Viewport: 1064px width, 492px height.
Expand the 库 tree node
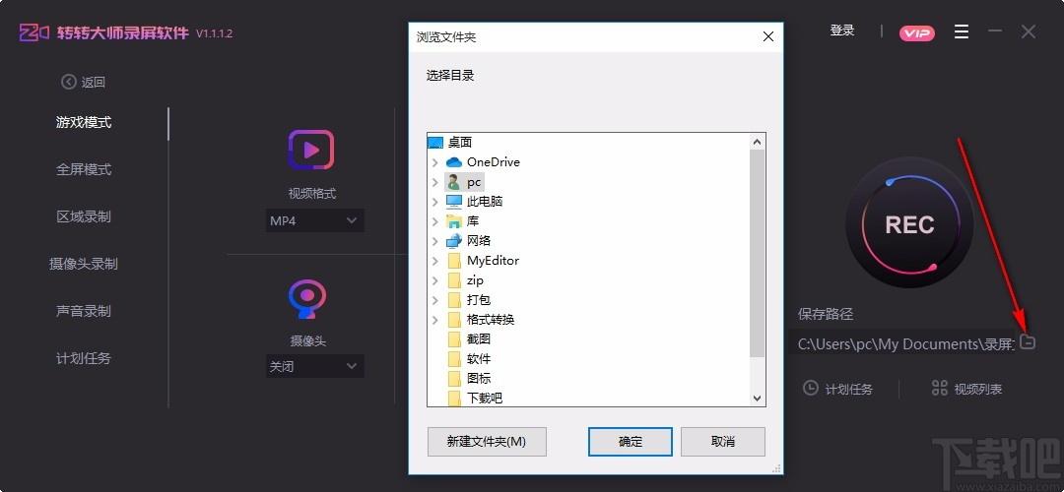point(435,221)
